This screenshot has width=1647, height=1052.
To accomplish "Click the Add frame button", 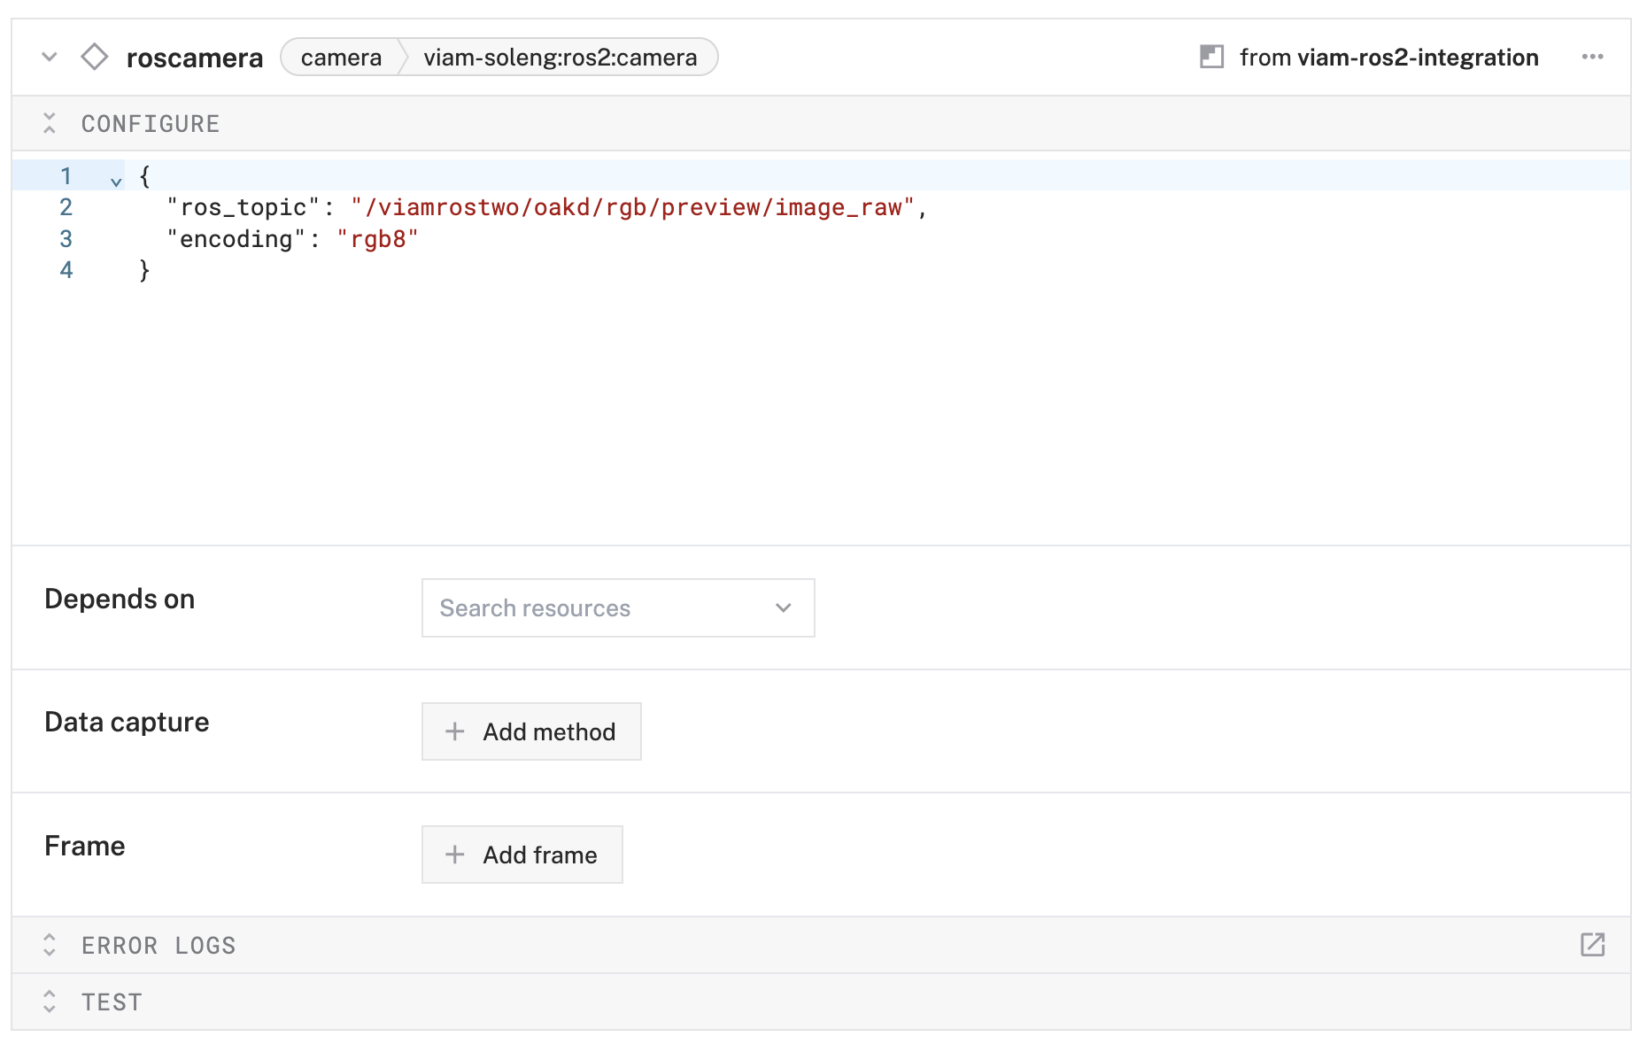I will [x=522, y=855].
